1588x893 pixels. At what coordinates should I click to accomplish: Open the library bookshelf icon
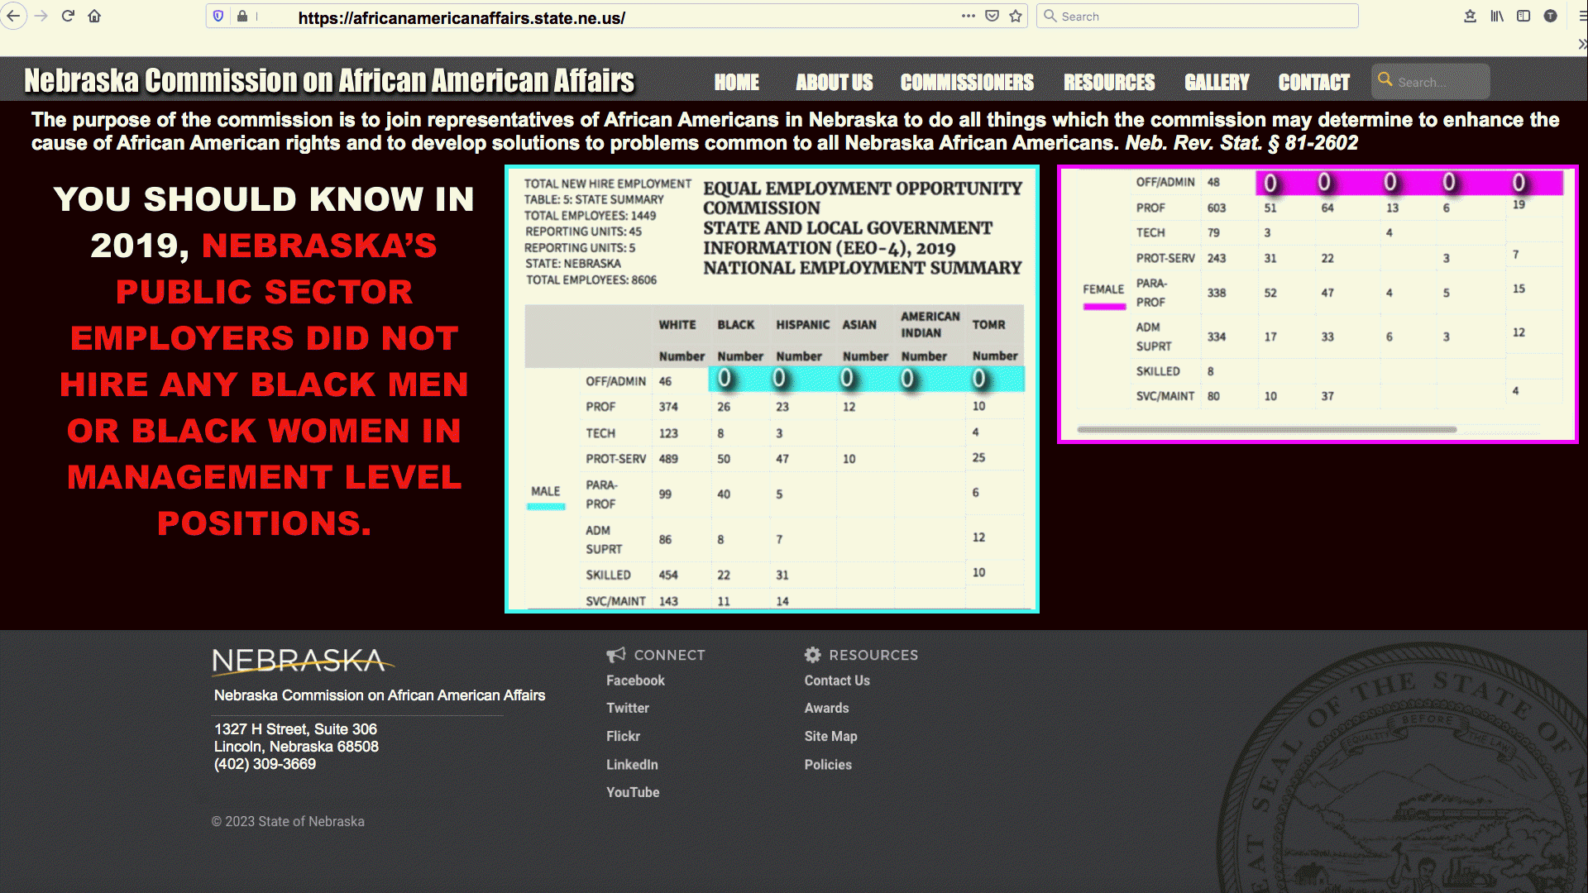coord(1497,16)
